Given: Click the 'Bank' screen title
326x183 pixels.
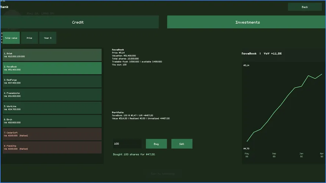Looking at the screenshot, I should tap(5, 7).
